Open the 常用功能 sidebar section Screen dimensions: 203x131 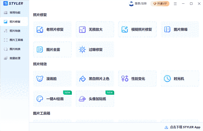pos(14,13)
